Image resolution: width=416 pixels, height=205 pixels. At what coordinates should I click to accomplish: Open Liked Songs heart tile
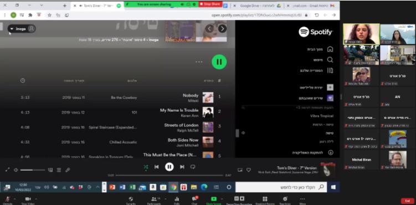click(x=330, y=98)
